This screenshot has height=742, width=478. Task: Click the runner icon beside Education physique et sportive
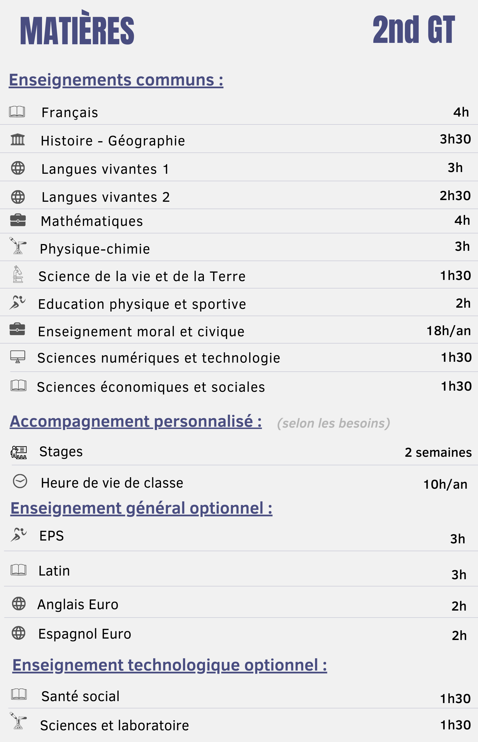click(x=17, y=303)
